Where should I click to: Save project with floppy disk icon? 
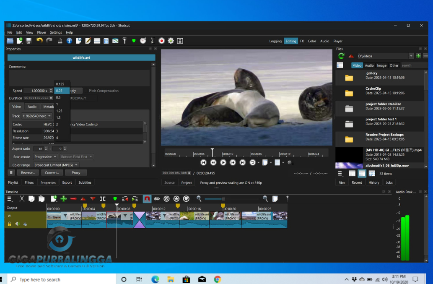click(29, 41)
